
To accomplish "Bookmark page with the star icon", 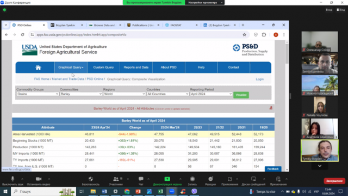I will (244, 35).
